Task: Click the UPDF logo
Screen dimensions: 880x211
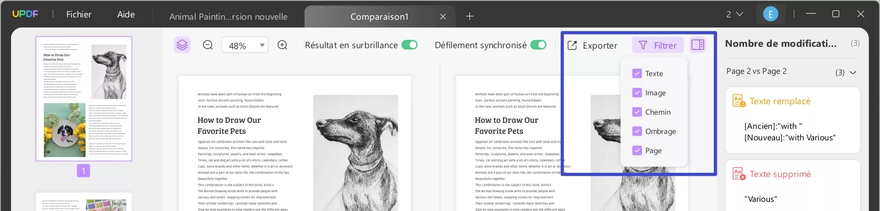Action: 25,14
